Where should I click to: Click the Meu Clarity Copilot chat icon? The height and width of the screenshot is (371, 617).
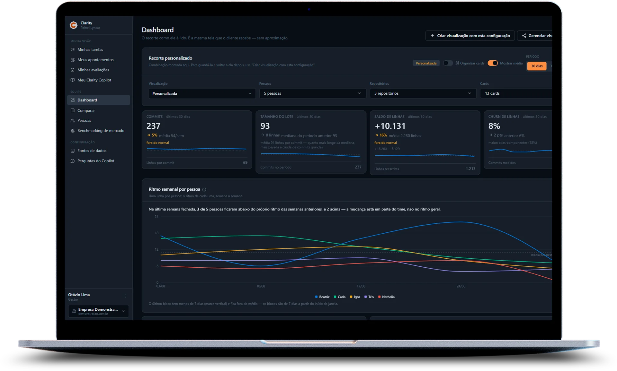tap(73, 80)
